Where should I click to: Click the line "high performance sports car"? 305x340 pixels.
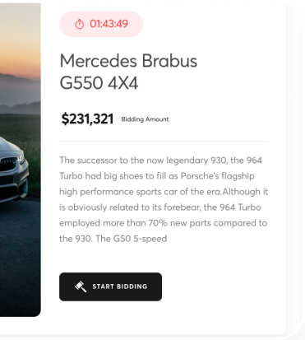[x=164, y=192]
